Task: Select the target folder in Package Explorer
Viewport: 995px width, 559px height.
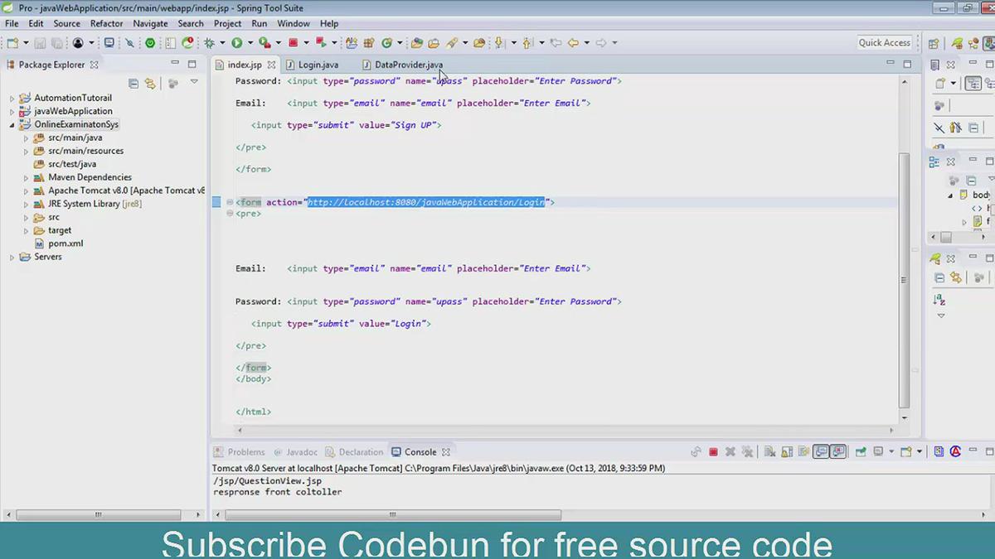Action: [60, 230]
